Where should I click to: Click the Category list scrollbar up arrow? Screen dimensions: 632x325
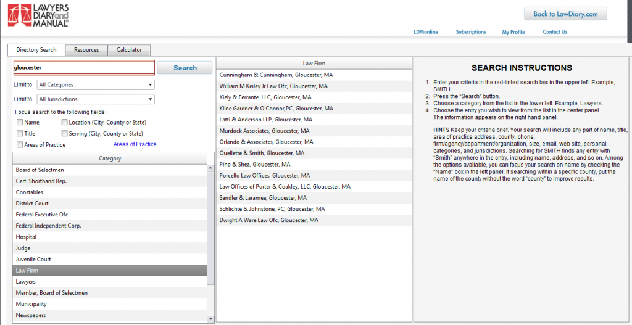[211, 168]
